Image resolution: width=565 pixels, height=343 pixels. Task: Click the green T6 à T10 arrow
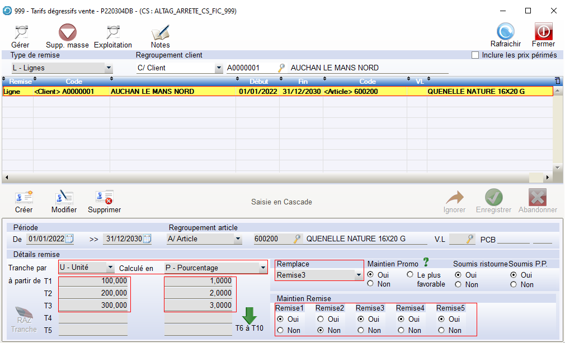pyautogui.click(x=249, y=316)
